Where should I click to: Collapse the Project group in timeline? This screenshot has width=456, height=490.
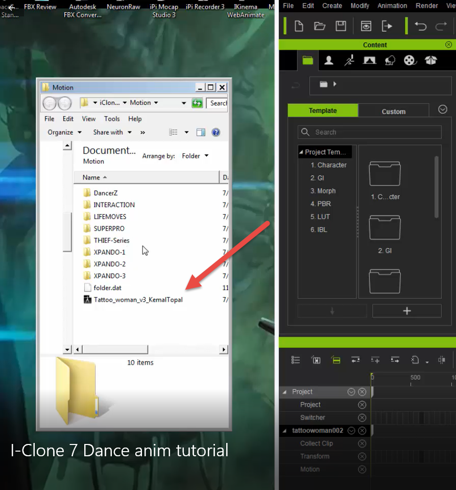pos(284,392)
